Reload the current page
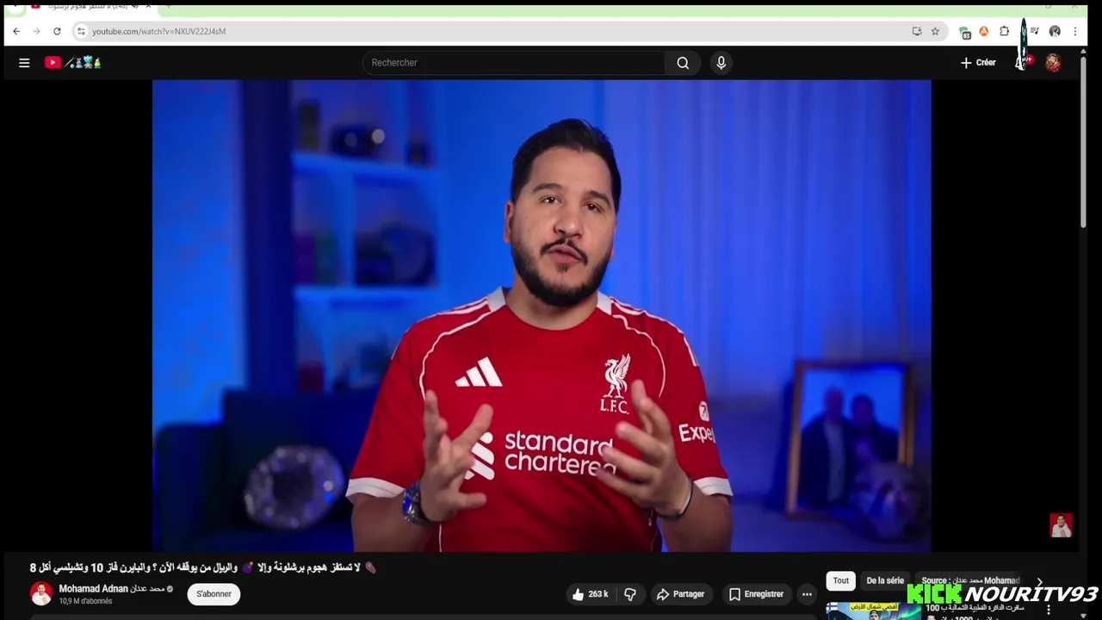The height and width of the screenshot is (620, 1102). click(57, 31)
